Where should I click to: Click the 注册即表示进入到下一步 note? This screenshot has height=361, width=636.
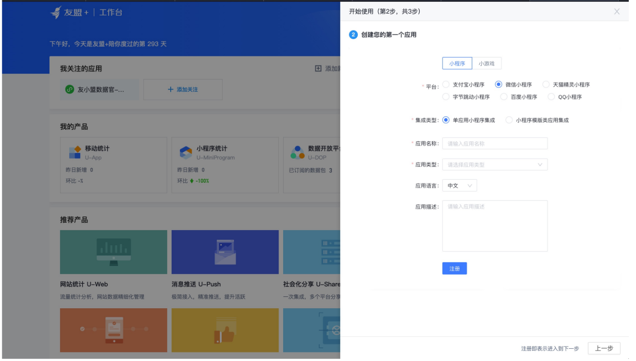coord(550,349)
